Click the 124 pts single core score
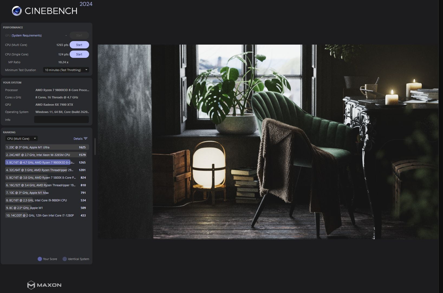 (63, 54)
